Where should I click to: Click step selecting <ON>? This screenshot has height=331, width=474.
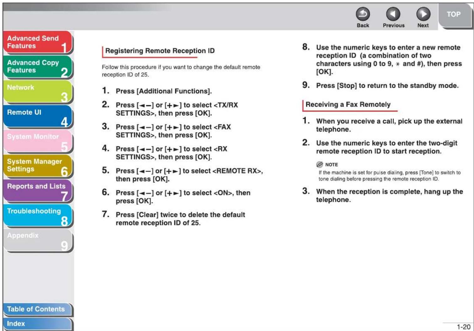tap(183, 197)
